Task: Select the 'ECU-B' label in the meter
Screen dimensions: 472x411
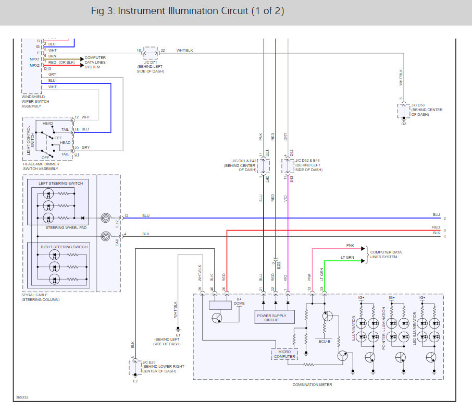Action: coord(325,342)
